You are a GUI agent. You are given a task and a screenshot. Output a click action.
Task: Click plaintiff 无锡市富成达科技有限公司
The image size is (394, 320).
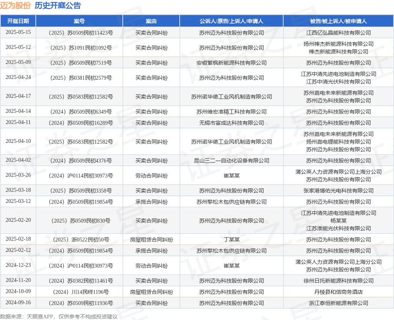231,123
